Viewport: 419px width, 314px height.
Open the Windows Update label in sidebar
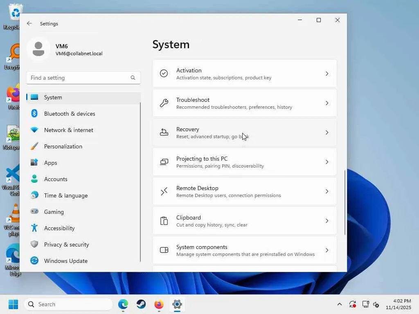tap(66, 261)
